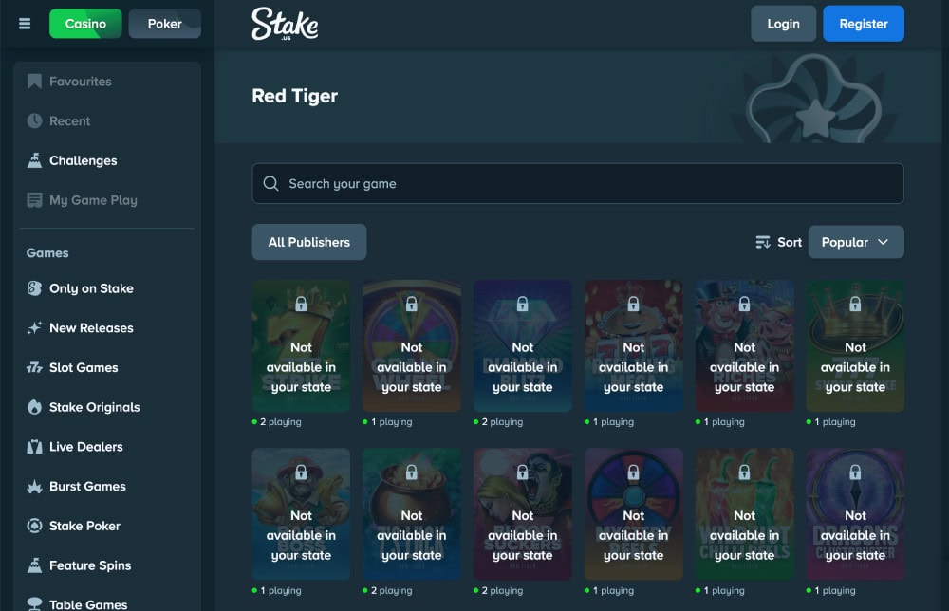Open Recent clock icon
The image size is (949, 611).
pos(34,121)
